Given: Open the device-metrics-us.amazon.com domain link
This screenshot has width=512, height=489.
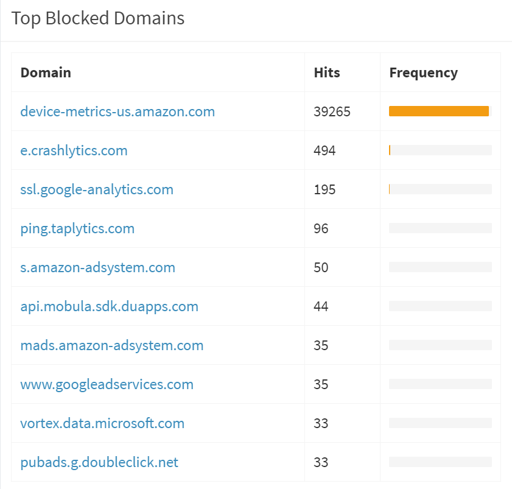Looking at the screenshot, I should tap(117, 111).
